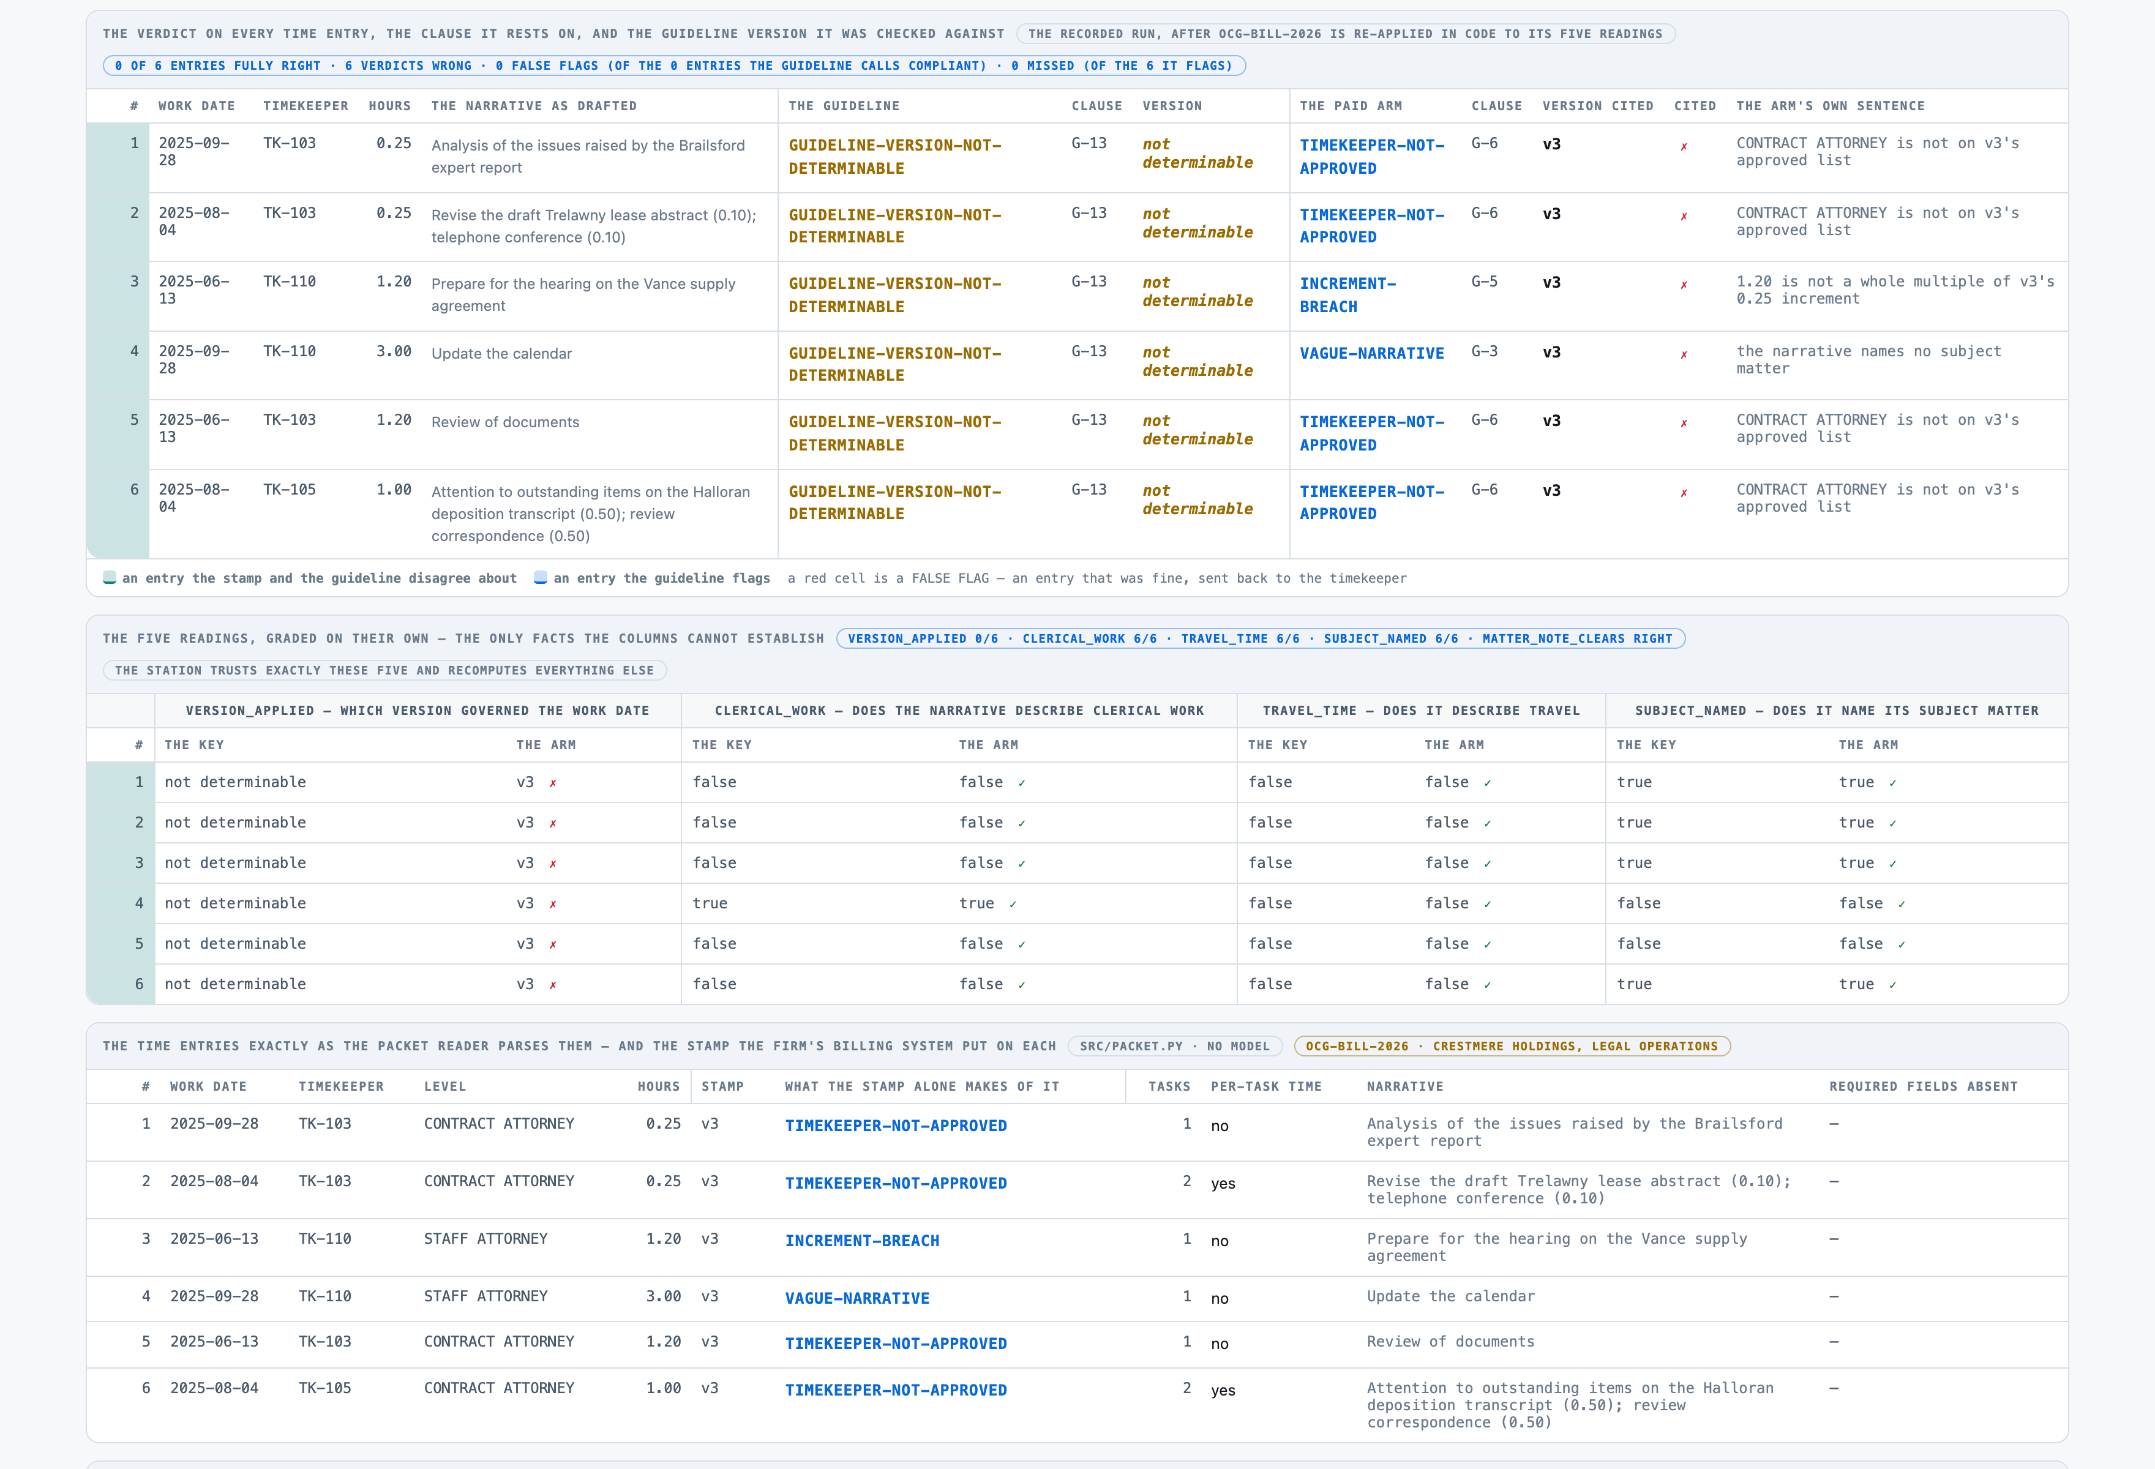Click the teal legend swatch for stamp disagreement
Screen dimensions: 2155x1469
[x=110, y=578]
